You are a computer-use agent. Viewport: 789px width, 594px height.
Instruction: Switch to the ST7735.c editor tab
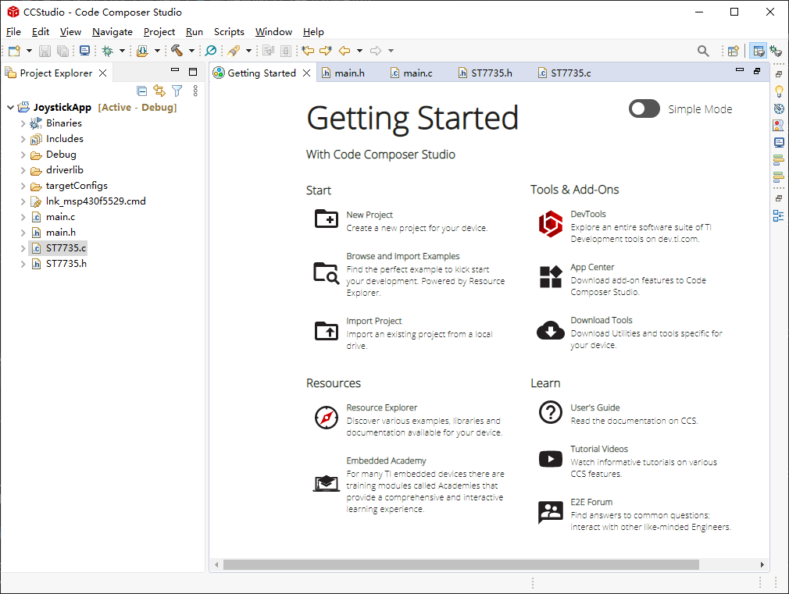[565, 73]
